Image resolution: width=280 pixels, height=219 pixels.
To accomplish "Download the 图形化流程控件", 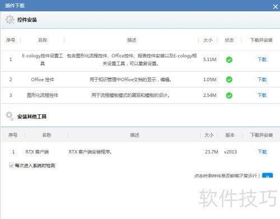I will pyautogui.click(x=262, y=95).
